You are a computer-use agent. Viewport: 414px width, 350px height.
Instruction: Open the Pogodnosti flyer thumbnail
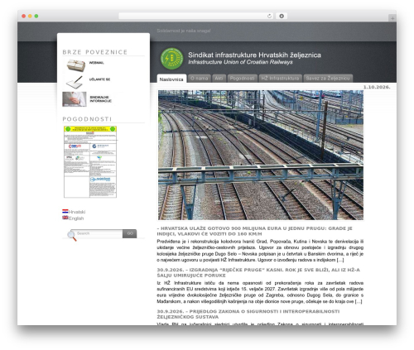[x=90, y=162]
